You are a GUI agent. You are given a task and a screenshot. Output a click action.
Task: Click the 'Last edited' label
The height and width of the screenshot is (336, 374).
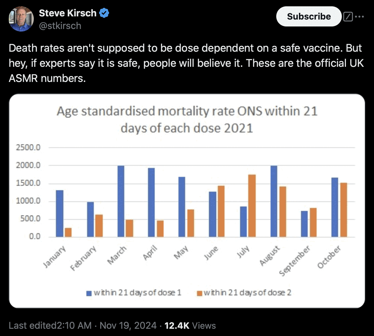(x=32, y=325)
